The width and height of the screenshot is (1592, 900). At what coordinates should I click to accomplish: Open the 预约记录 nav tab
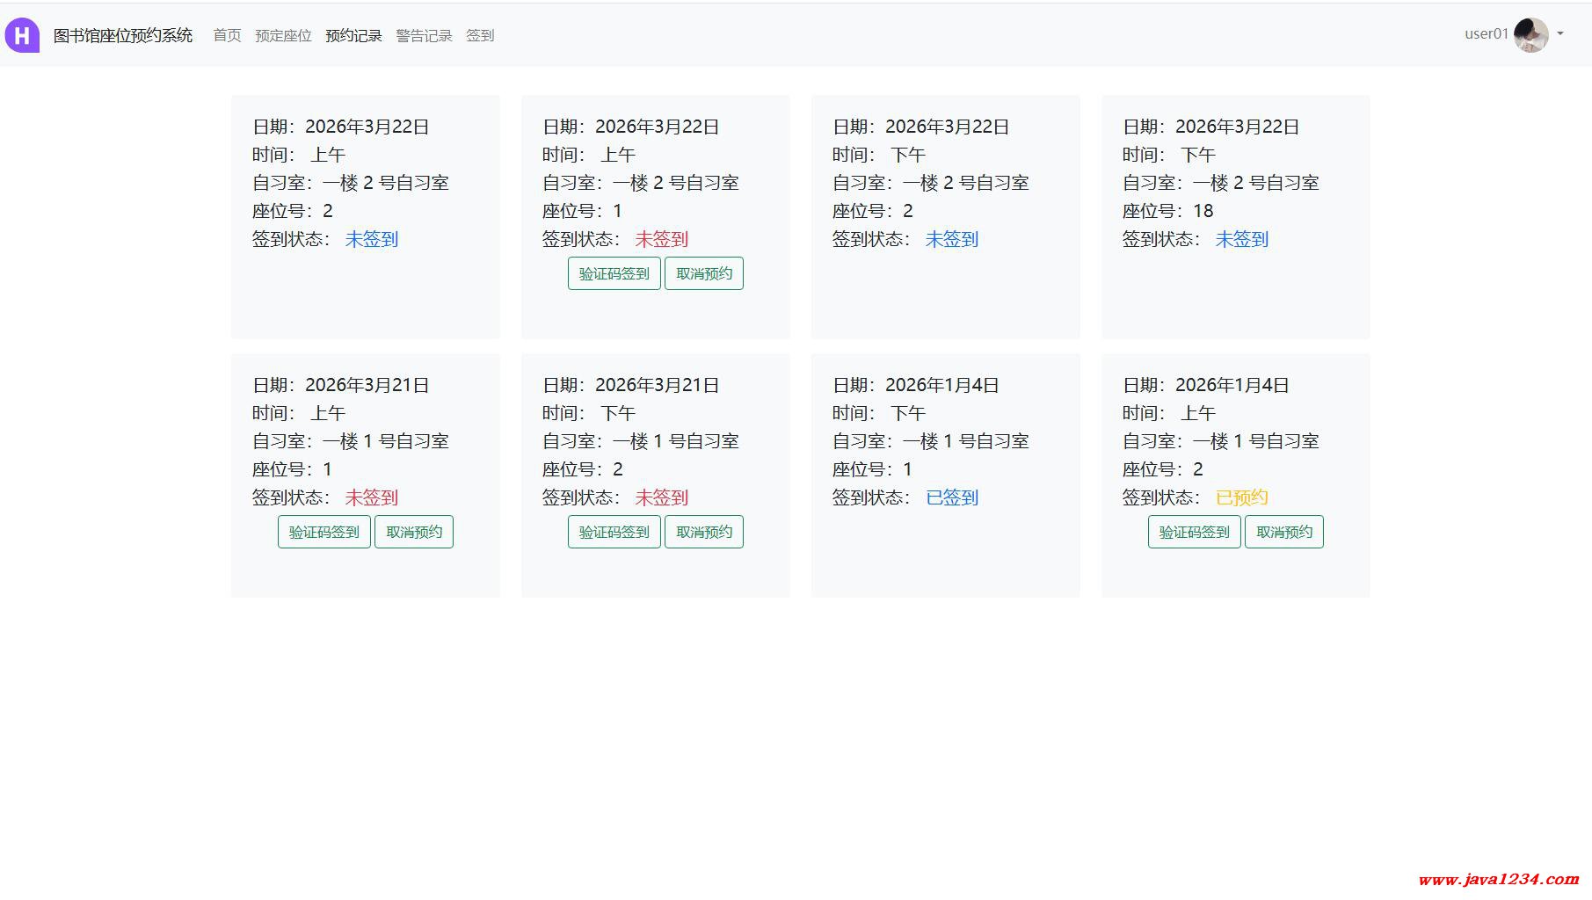[x=353, y=35]
